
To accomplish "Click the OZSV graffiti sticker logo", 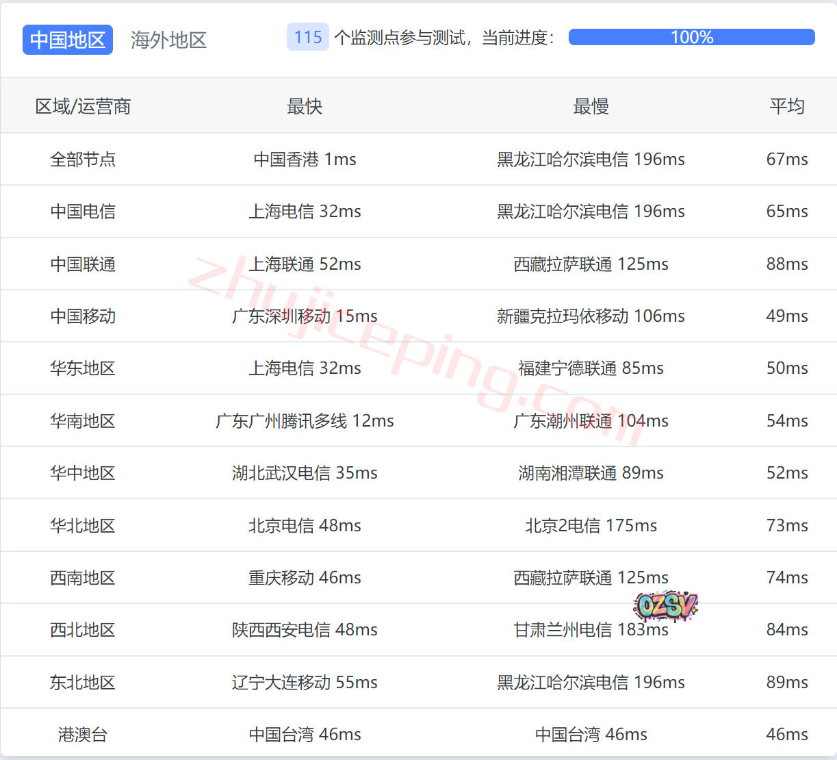I will click(x=665, y=605).
